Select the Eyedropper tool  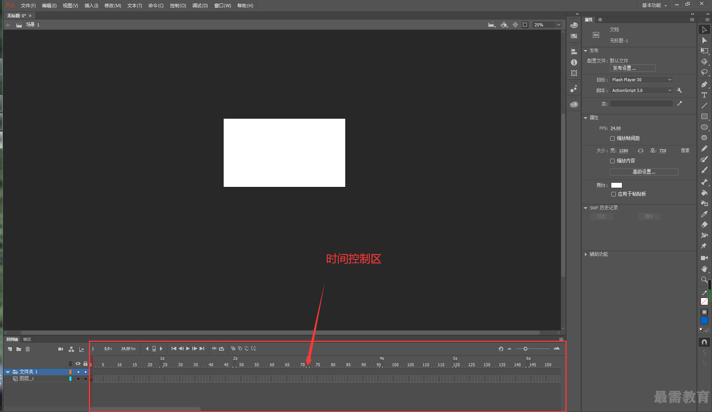(x=704, y=214)
